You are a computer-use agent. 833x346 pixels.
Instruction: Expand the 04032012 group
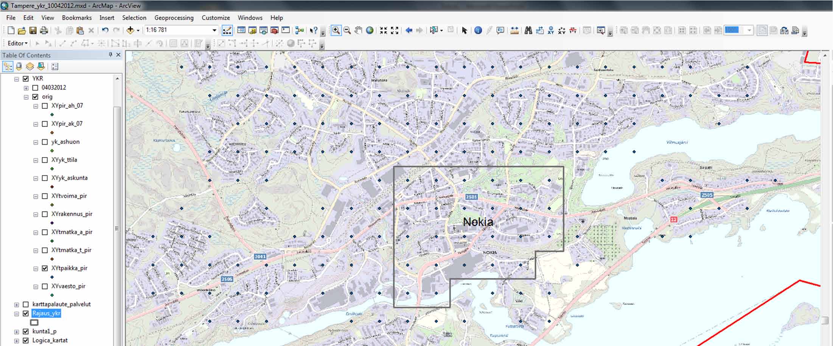tap(26, 88)
